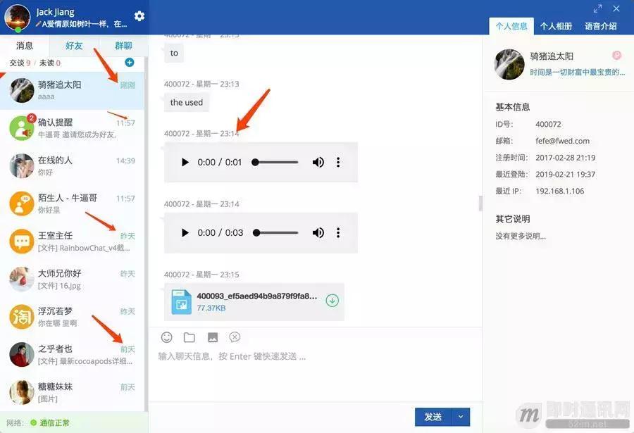634x433 pixels.
Task: Open the settings gear beside Jack Jiang
Action: point(139,15)
